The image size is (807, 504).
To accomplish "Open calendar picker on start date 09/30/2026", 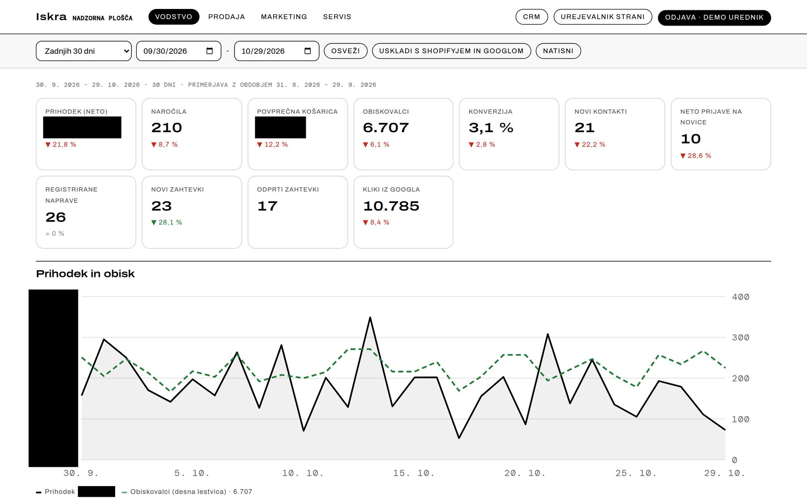I will pyautogui.click(x=209, y=51).
